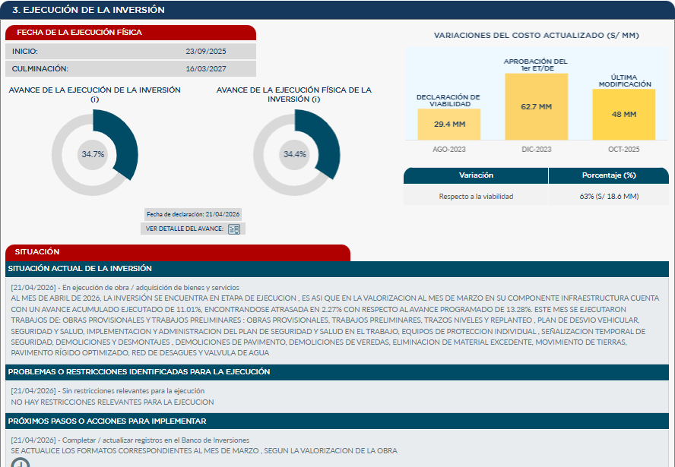Click info (i) after Ejecución Física de la Inversión

pyautogui.click(x=315, y=99)
